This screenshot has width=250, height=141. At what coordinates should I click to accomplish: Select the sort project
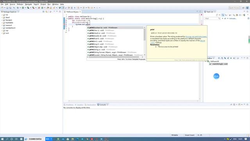click(x=7, y=33)
